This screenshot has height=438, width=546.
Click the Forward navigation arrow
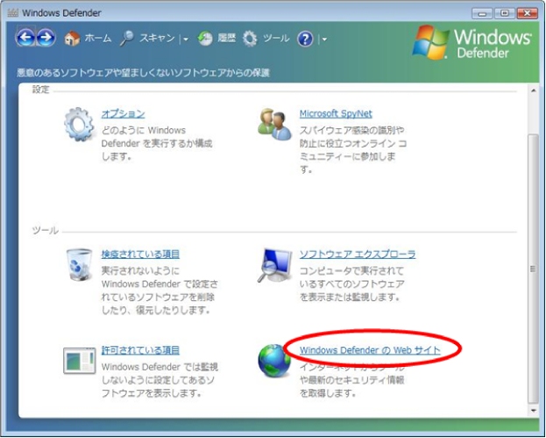coord(46,39)
